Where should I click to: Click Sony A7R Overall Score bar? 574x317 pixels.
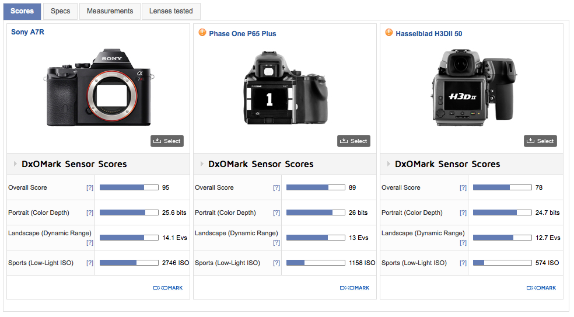click(129, 187)
